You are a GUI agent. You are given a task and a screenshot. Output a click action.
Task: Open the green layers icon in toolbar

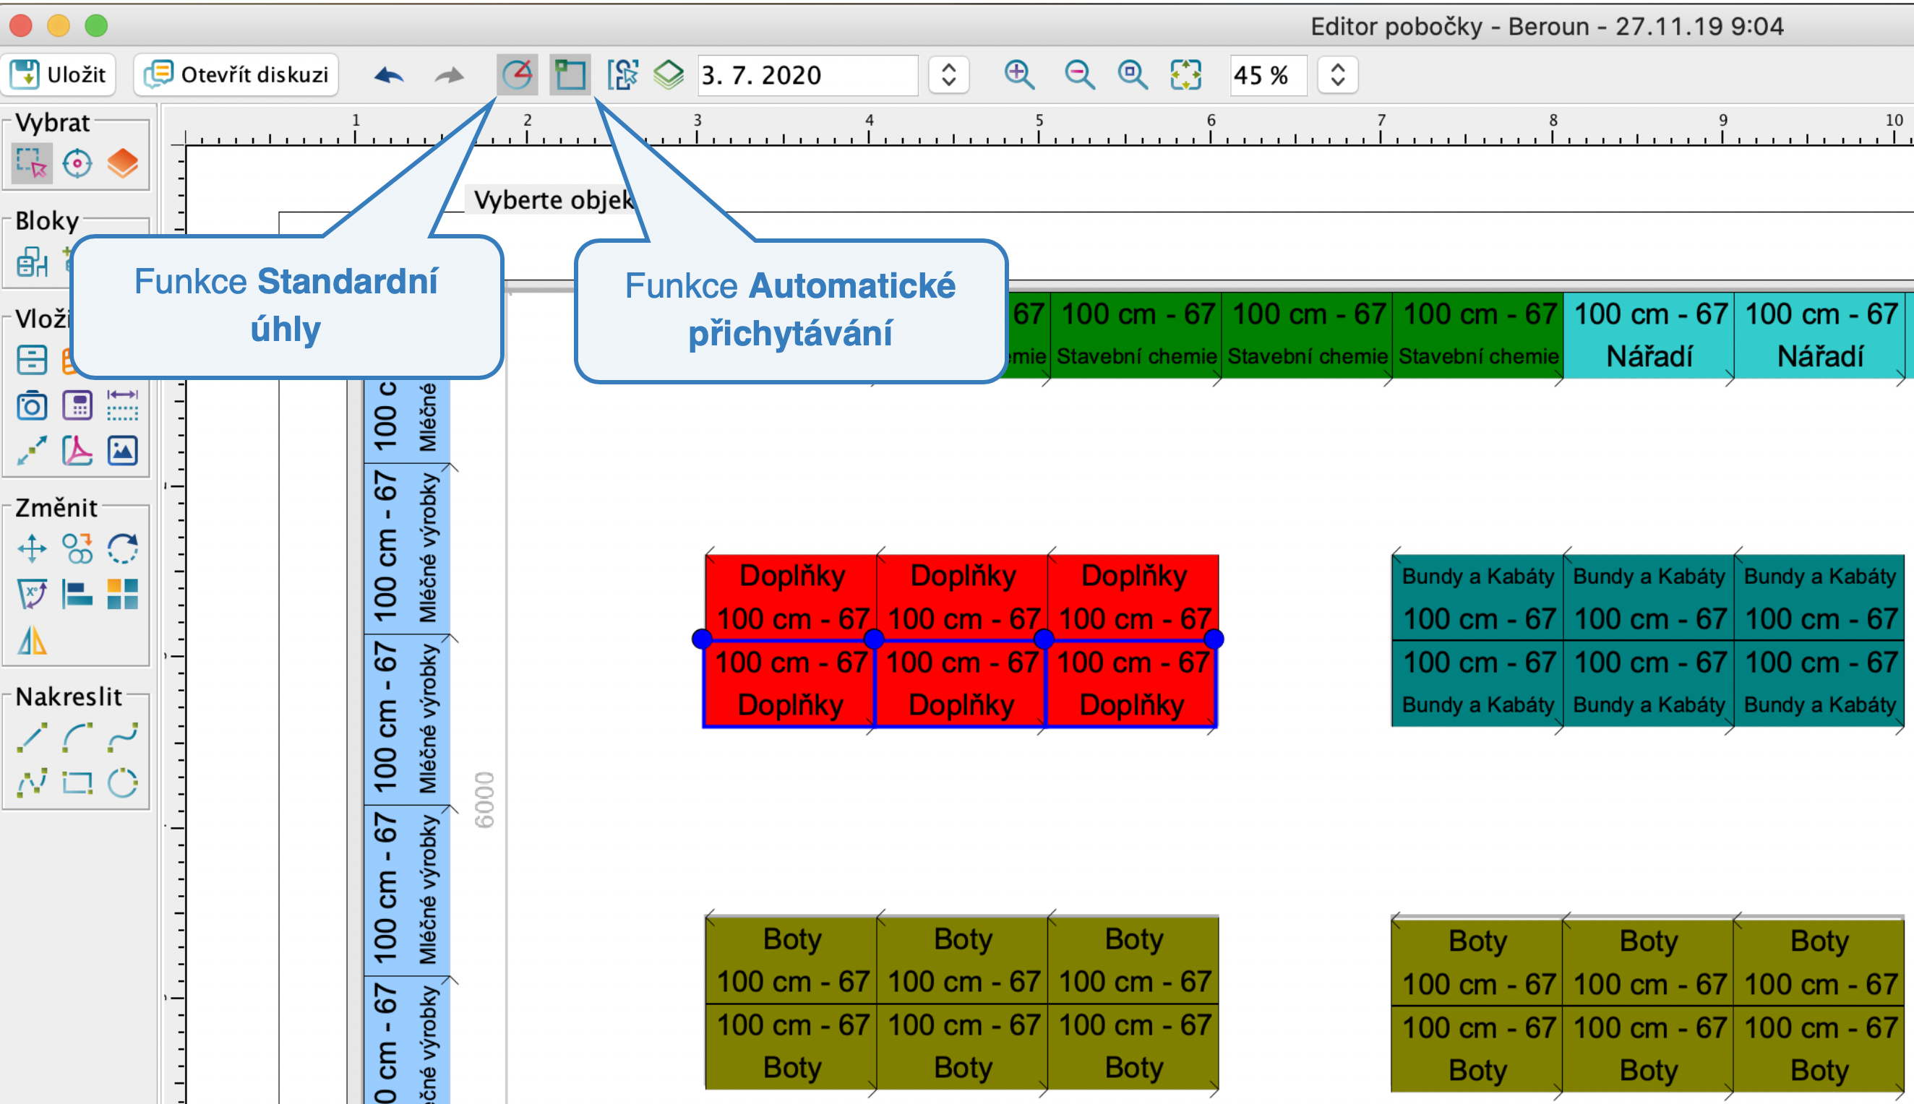pos(669,74)
